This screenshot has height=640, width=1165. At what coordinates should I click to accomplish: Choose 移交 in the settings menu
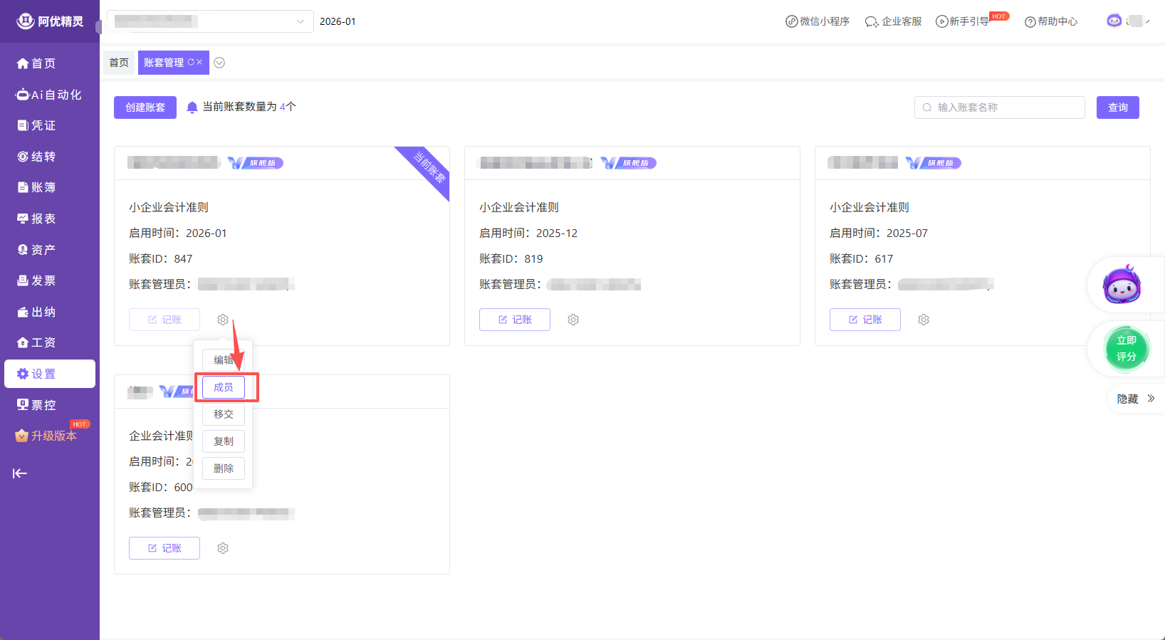[x=224, y=414]
